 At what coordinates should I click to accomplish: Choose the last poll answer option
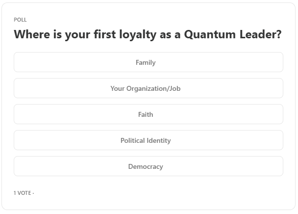[148, 166]
